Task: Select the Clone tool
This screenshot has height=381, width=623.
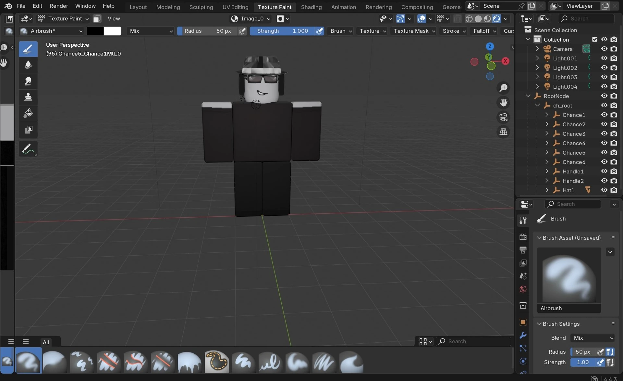Action: tap(28, 97)
